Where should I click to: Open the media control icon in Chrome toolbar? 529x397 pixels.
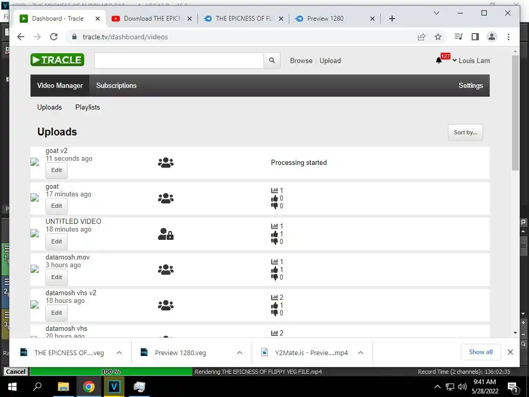tap(459, 37)
